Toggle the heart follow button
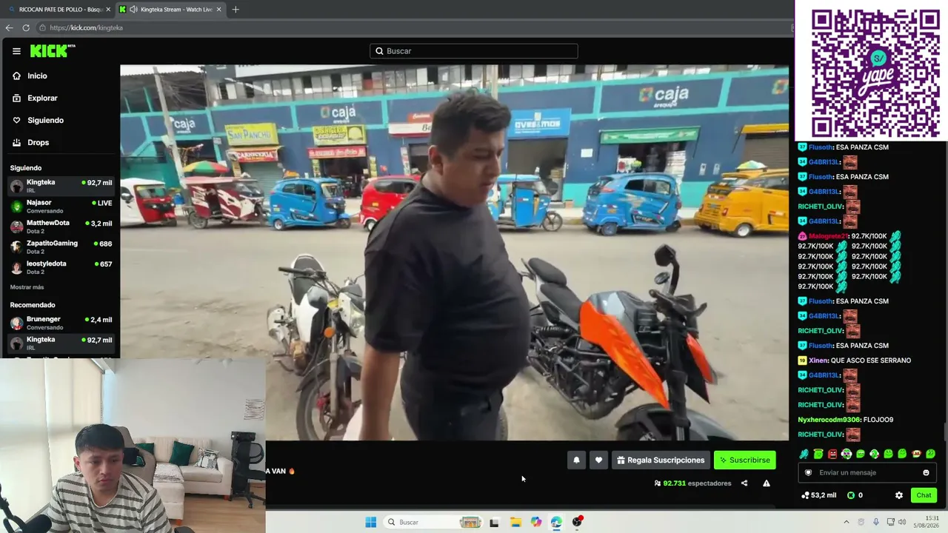 pyautogui.click(x=598, y=460)
